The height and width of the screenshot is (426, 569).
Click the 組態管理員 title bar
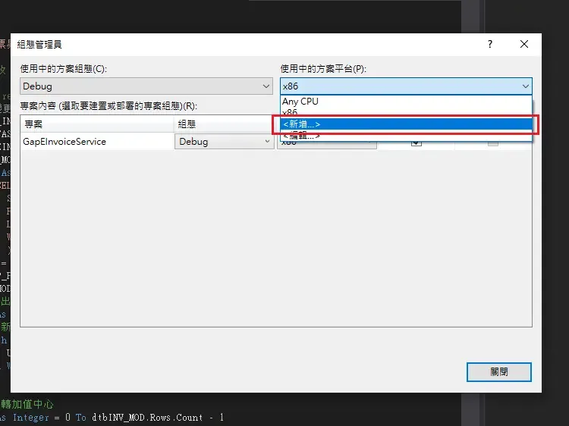click(x=228, y=45)
